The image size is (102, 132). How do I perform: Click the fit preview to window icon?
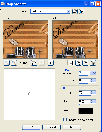[x=34, y=63]
